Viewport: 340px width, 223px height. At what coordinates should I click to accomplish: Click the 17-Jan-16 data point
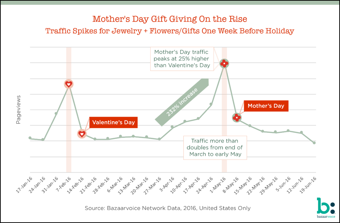click(30, 138)
